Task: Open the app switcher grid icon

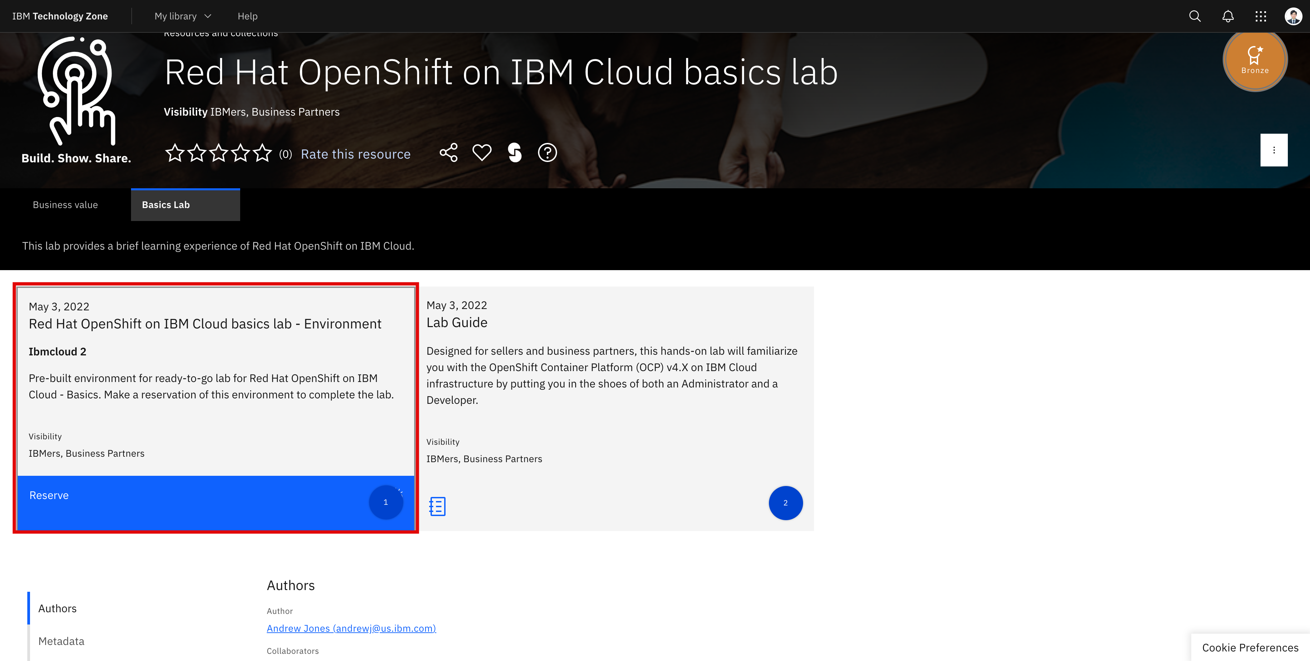Action: coord(1261,16)
